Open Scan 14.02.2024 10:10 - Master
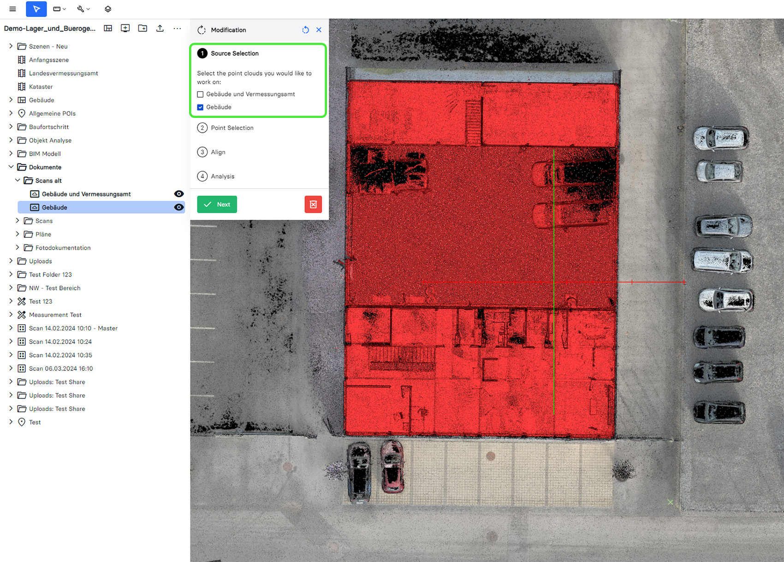 pos(73,328)
